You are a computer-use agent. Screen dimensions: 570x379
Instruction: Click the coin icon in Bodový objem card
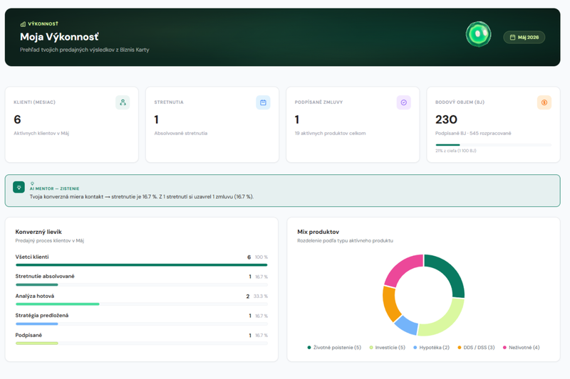[x=544, y=102]
